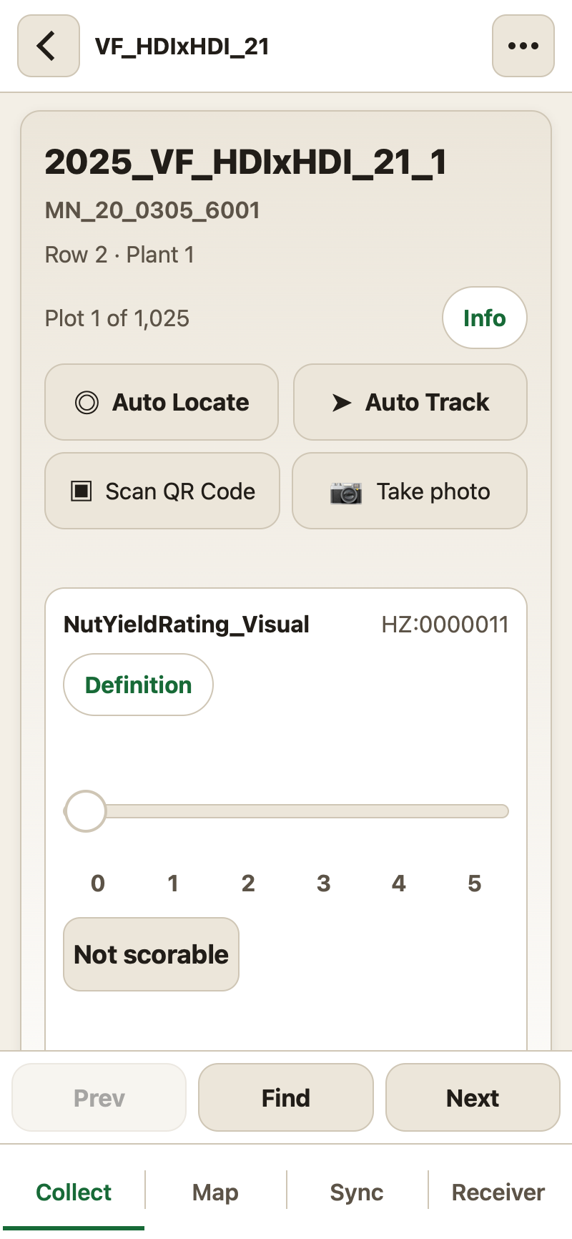Enable Auto Track

click(410, 402)
